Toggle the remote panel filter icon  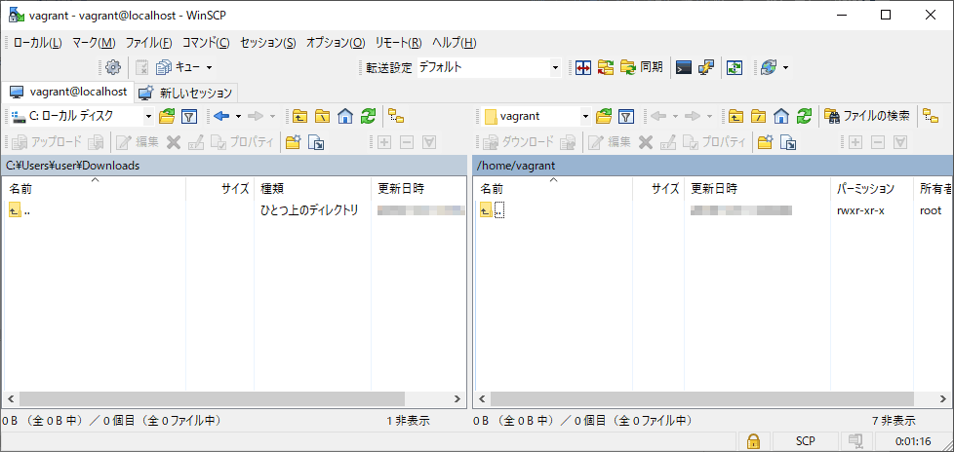point(626,115)
